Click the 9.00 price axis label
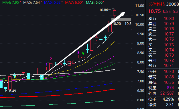The width and height of the screenshot is (179, 109). pos(141,43)
